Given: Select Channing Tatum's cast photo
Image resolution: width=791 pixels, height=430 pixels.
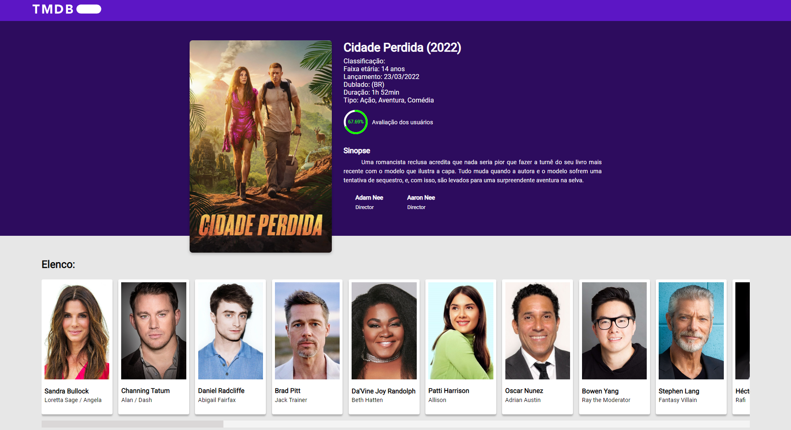Looking at the screenshot, I should coord(154,331).
